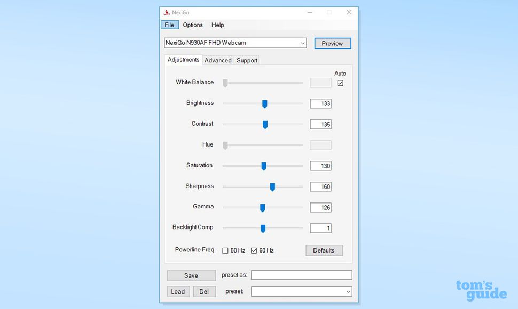Image resolution: width=518 pixels, height=309 pixels.
Task: Click the Backlight Comp value field showing 1
Action: click(x=320, y=228)
